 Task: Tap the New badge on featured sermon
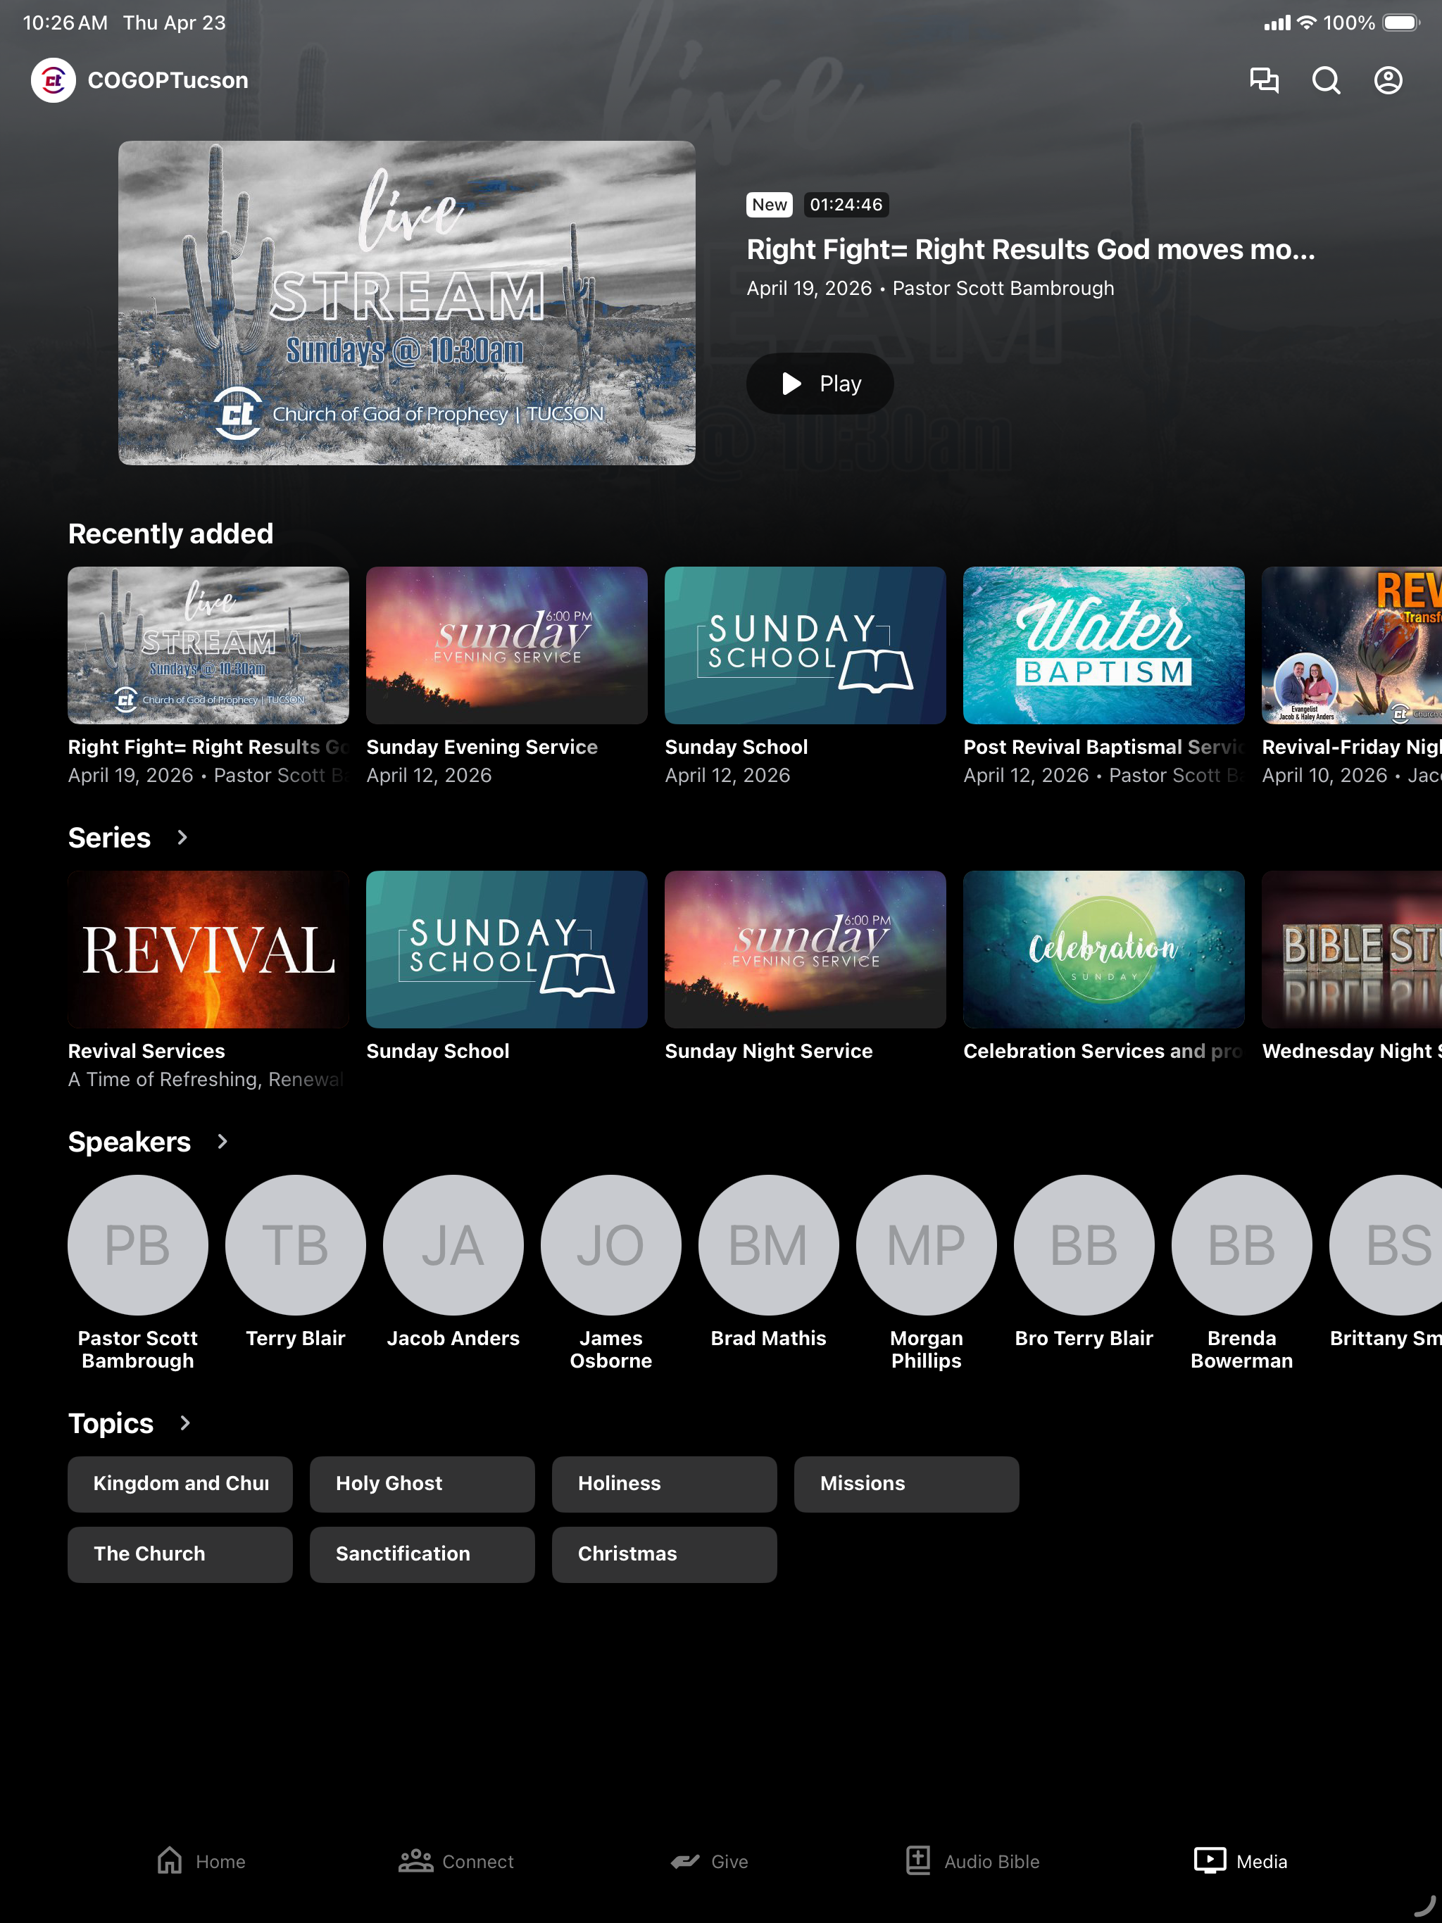(x=770, y=204)
